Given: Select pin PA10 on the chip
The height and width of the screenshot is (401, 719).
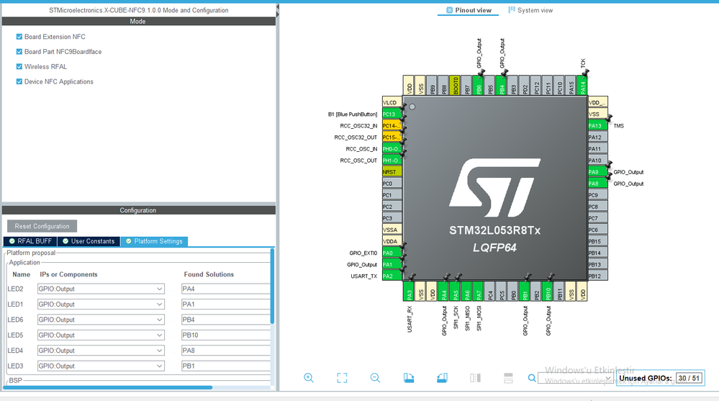Looking at the screenshot, I should [x=598, y=161].
